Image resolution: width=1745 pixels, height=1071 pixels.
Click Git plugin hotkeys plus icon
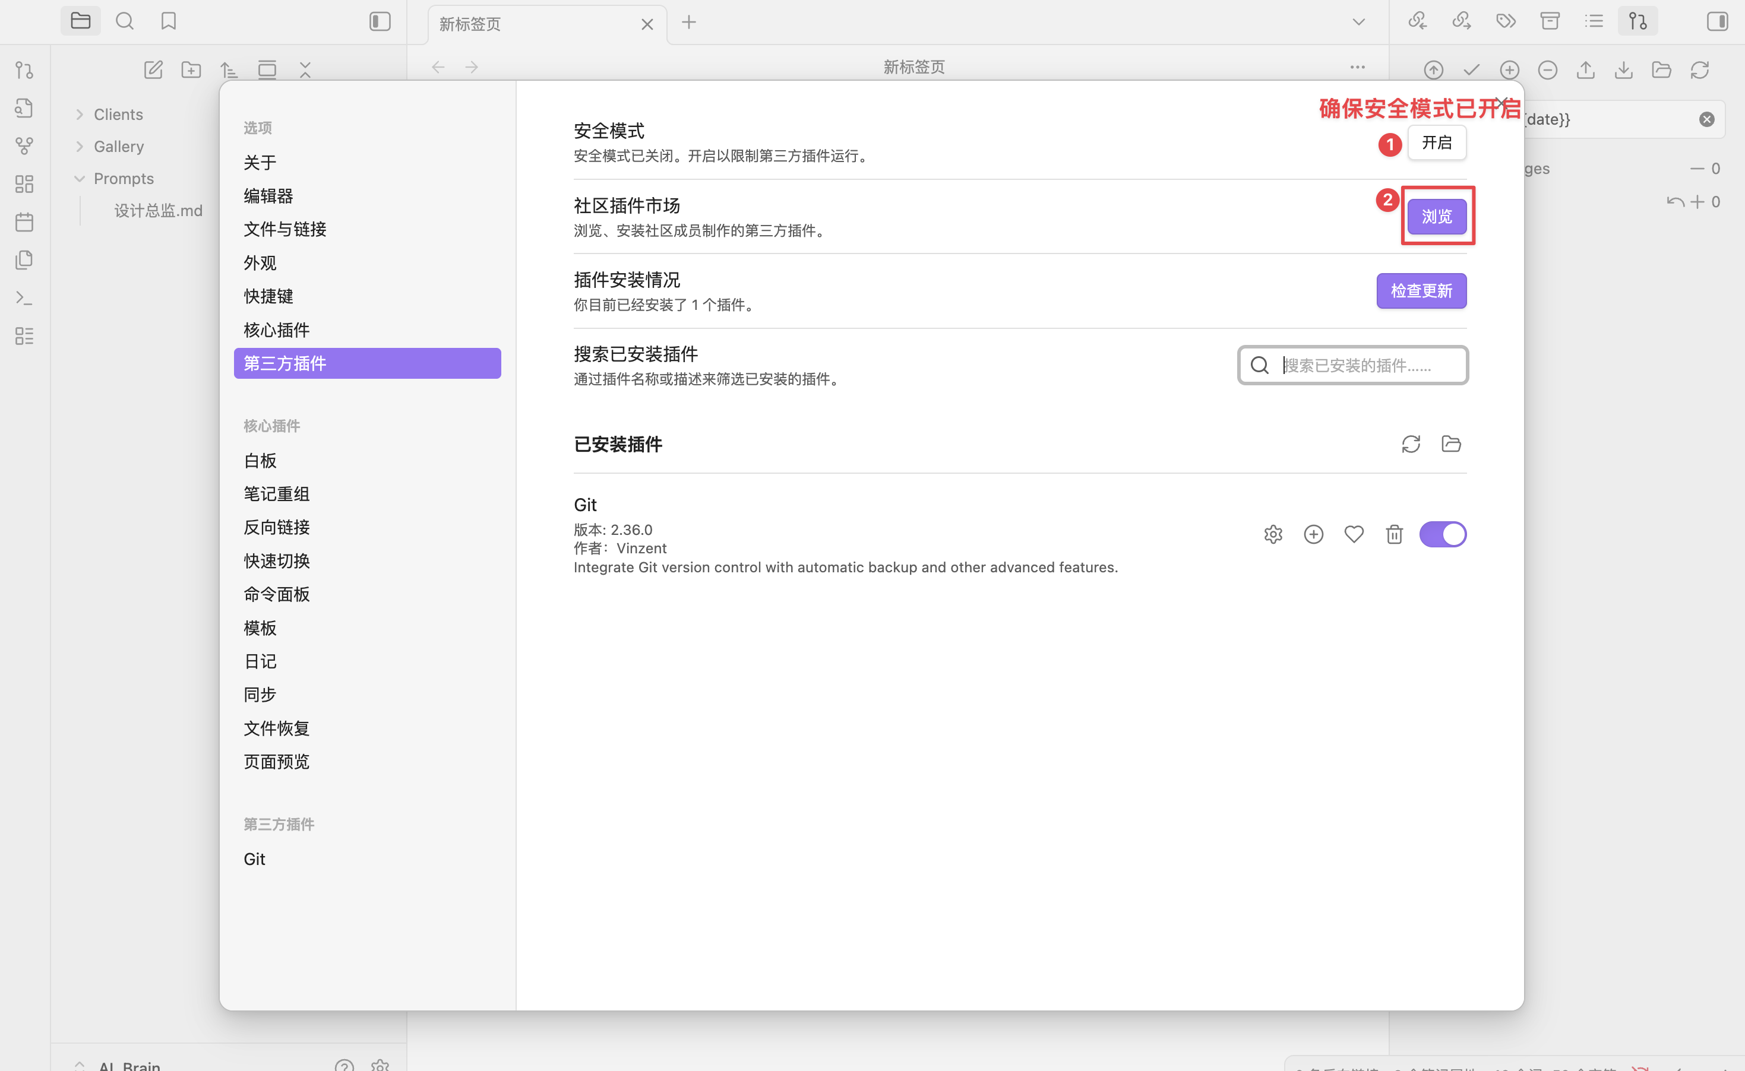pos(1313,534)
